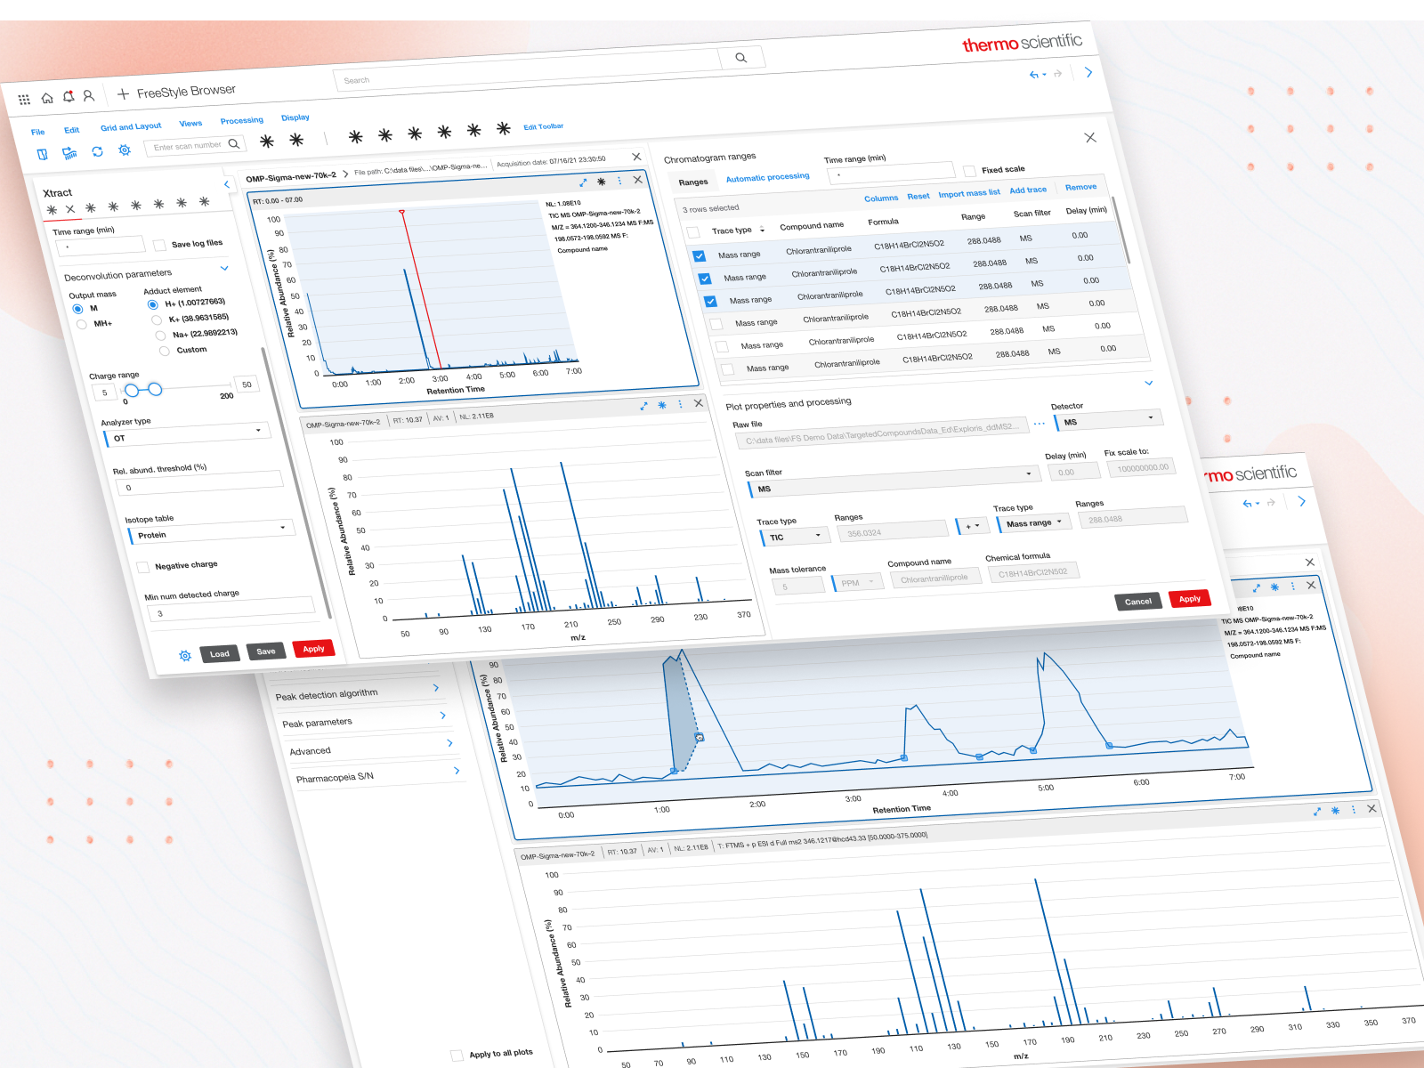Viewport: 1424px width, 1068px height.
Task: Open the Isotope table dropdown
Action: click(212, 531)
